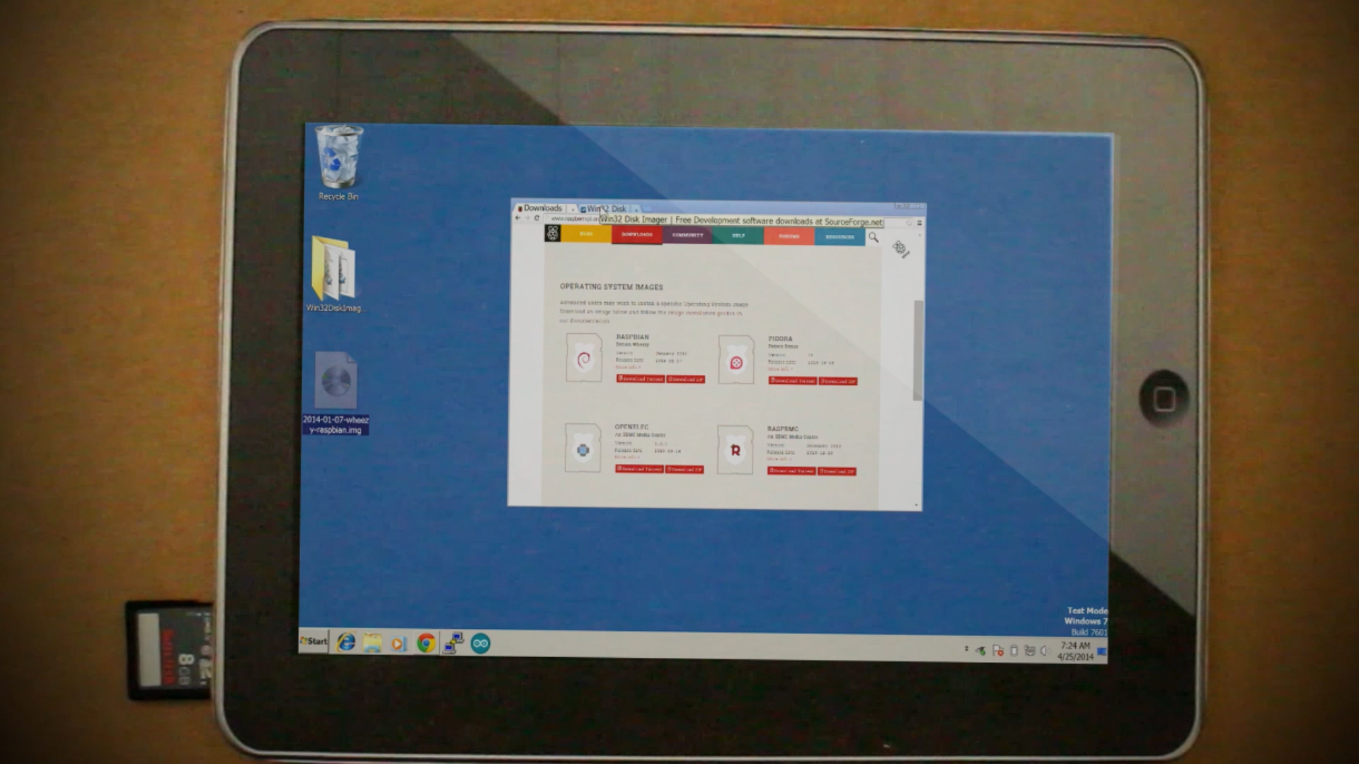Click the Pidora SD card image thumbnail
1359x764 pixels.
point(736,360)
